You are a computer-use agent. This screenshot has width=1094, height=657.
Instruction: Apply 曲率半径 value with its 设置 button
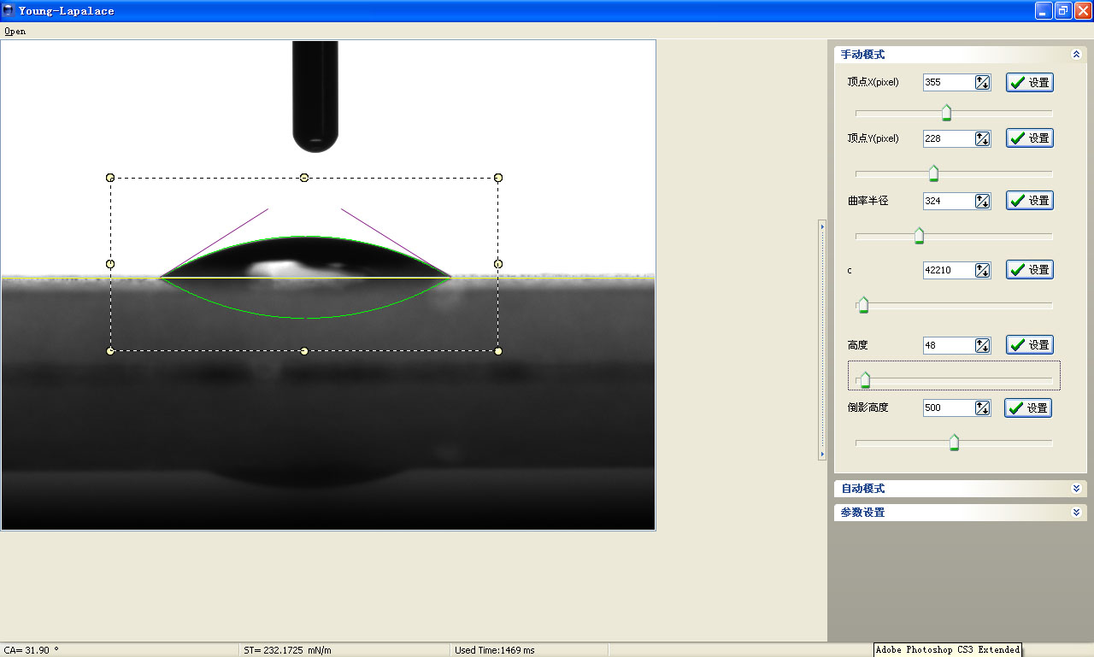[x=1029, y=201]
